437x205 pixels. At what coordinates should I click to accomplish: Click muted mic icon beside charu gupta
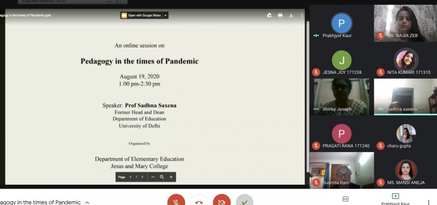tap(380, 145)
